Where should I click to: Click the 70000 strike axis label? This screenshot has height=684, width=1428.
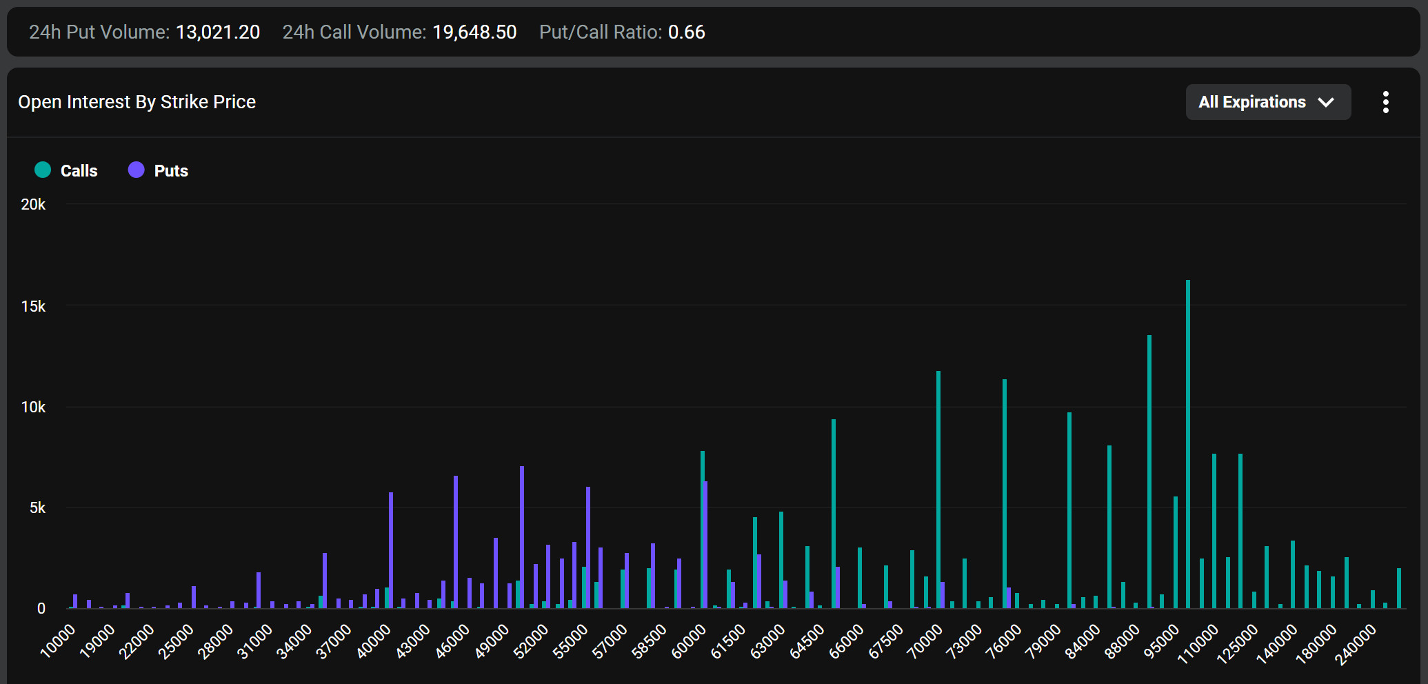pos(925,641)
